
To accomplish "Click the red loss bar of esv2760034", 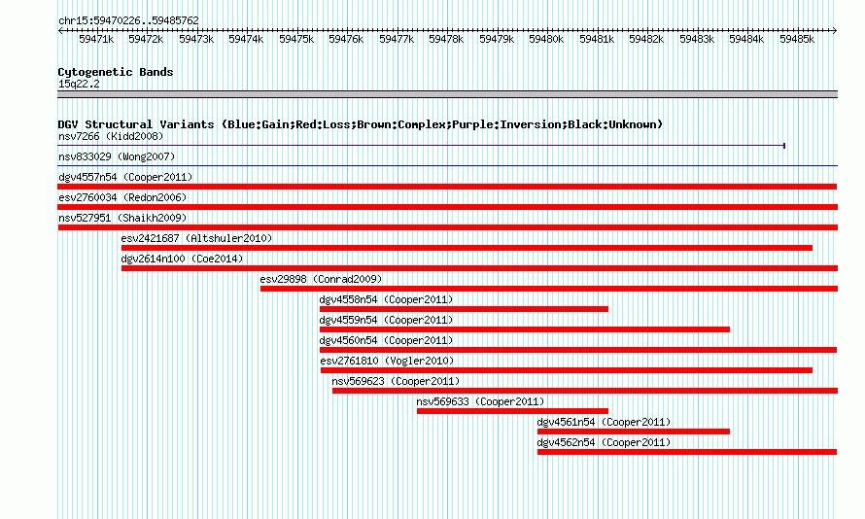I will click(x=447, y=207).
